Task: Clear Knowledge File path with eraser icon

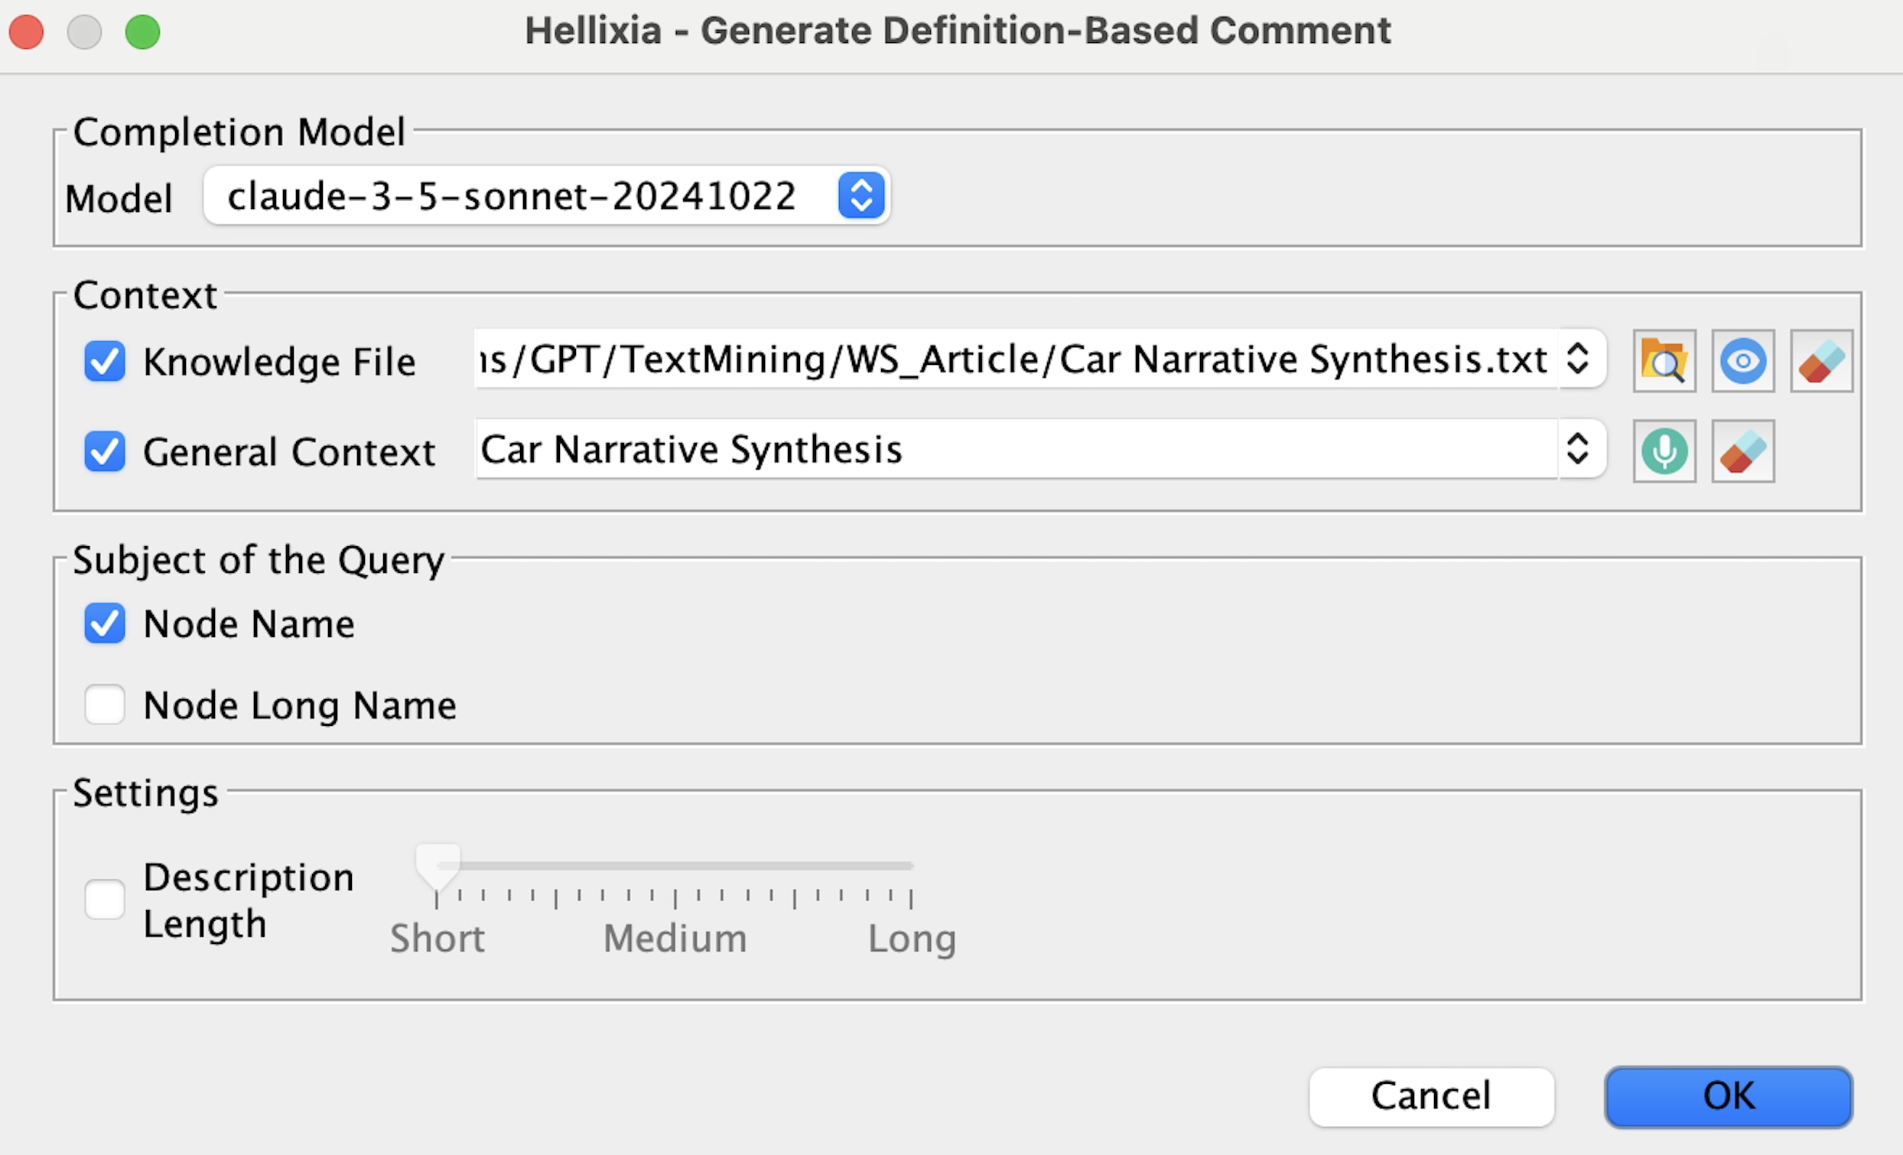Action: tap(1821, 362)
